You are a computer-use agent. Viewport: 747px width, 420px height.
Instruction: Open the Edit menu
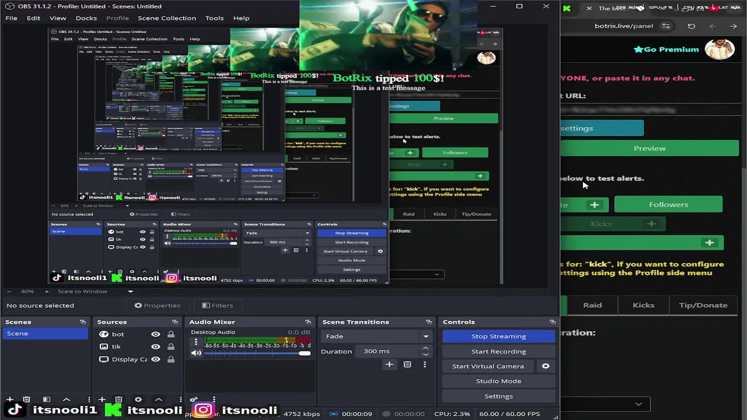point(33,18)
